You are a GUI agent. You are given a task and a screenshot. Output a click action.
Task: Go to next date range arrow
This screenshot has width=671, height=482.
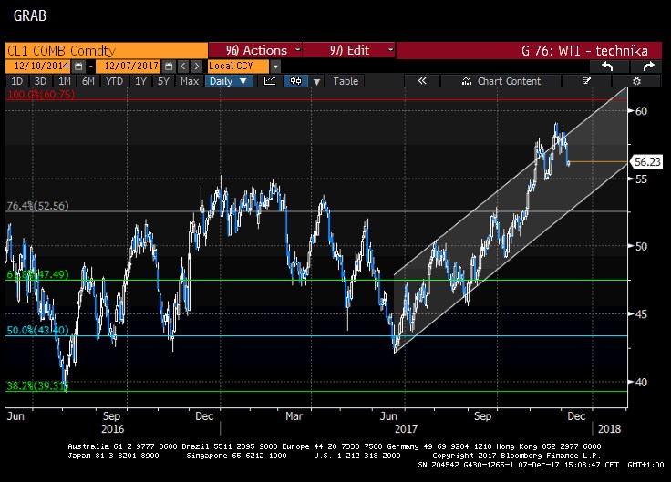point(196,67)
